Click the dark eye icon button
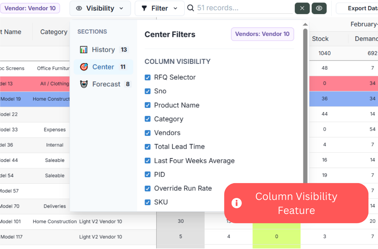The image size is (378, 249). [319, 8]
